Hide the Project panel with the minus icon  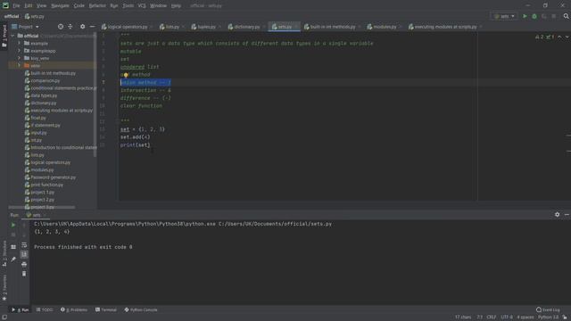coord(92,27)
